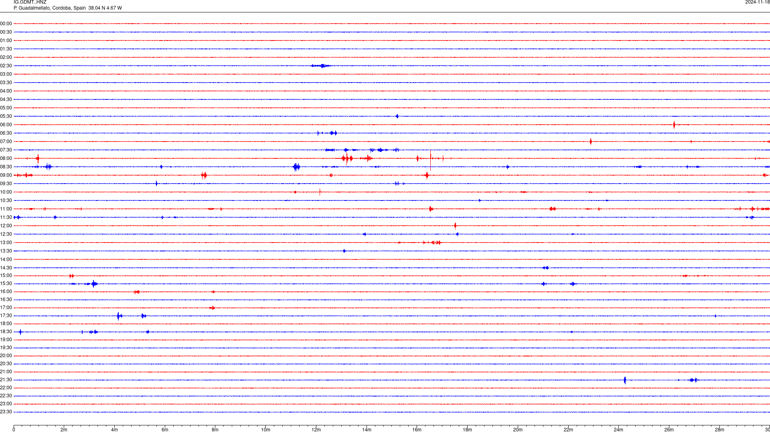Viewport: 770px width, 433px height.
Task: Click the blue event on the 14:30 trace
Action: click(x=545, y=268)
